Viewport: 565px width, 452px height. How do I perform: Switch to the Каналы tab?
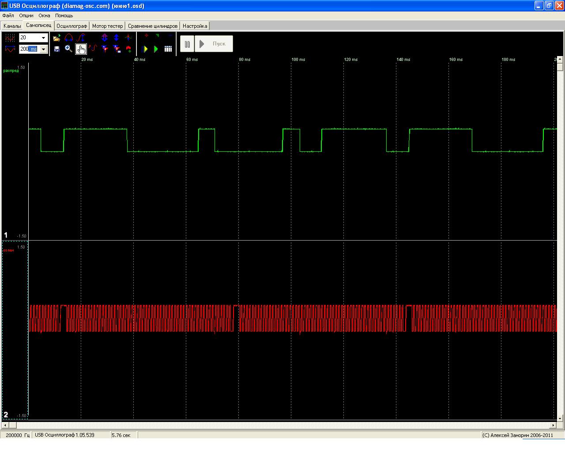coord(12,26)
